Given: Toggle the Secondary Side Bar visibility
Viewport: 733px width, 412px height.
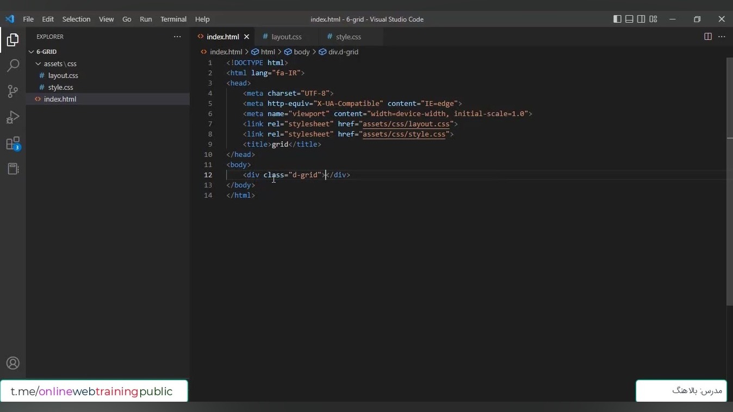Looking at the screenshot, I should 641,19.
